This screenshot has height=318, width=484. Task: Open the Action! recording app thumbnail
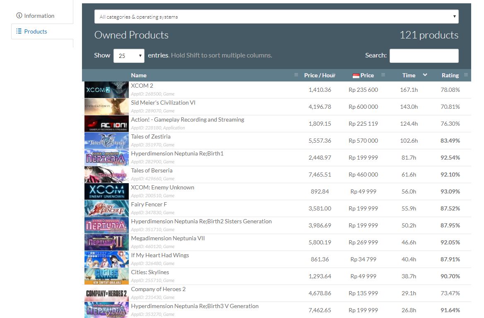tap(106, 124)
